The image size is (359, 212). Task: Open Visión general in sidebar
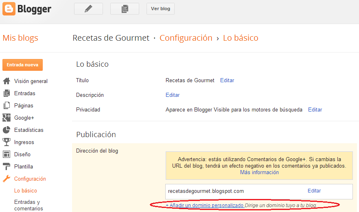coord(31,81)
